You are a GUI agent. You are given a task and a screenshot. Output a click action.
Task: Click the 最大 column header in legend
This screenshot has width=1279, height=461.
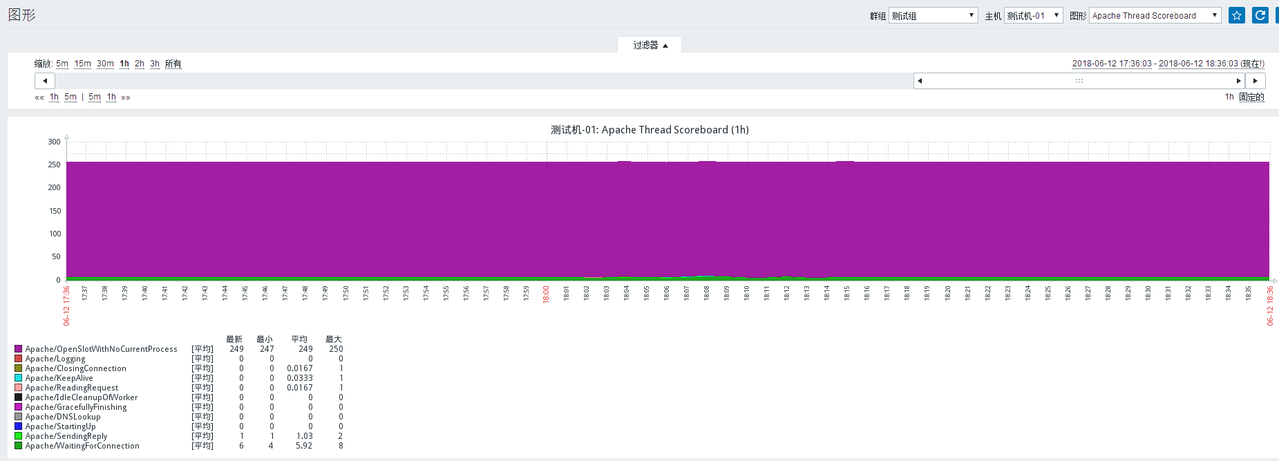pyautogui.click(x=334, y=339)
